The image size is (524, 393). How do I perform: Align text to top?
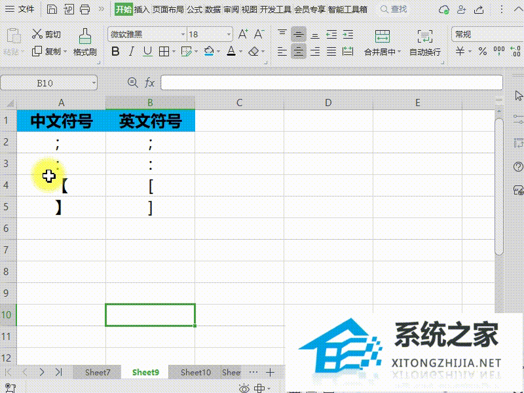click(282, 34)
